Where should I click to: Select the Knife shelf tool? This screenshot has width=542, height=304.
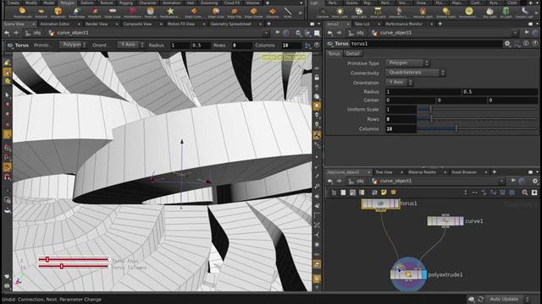[288, 13]
